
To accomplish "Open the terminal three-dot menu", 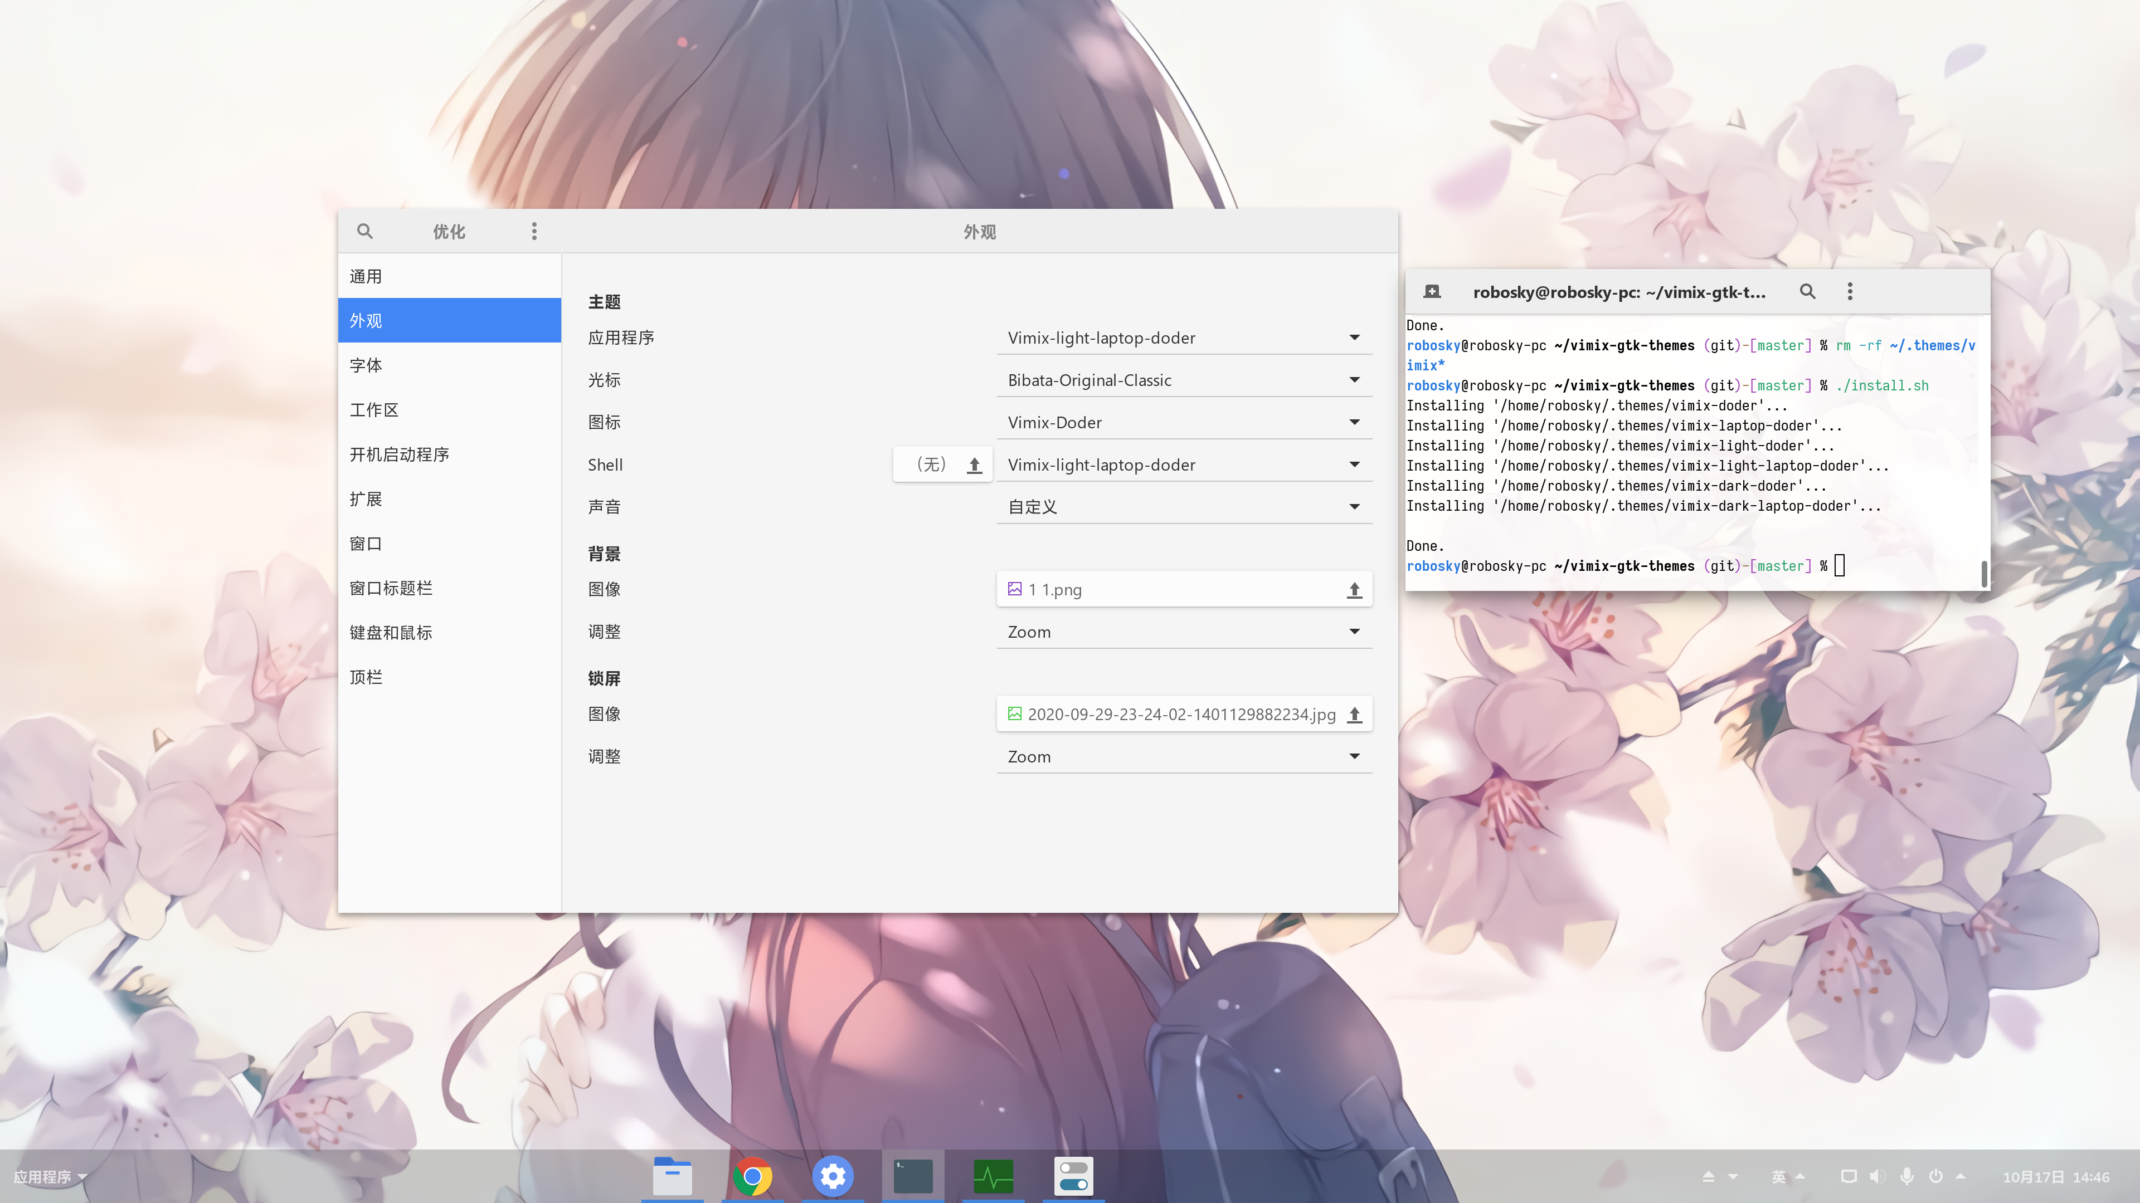I will click(1849, 291).
